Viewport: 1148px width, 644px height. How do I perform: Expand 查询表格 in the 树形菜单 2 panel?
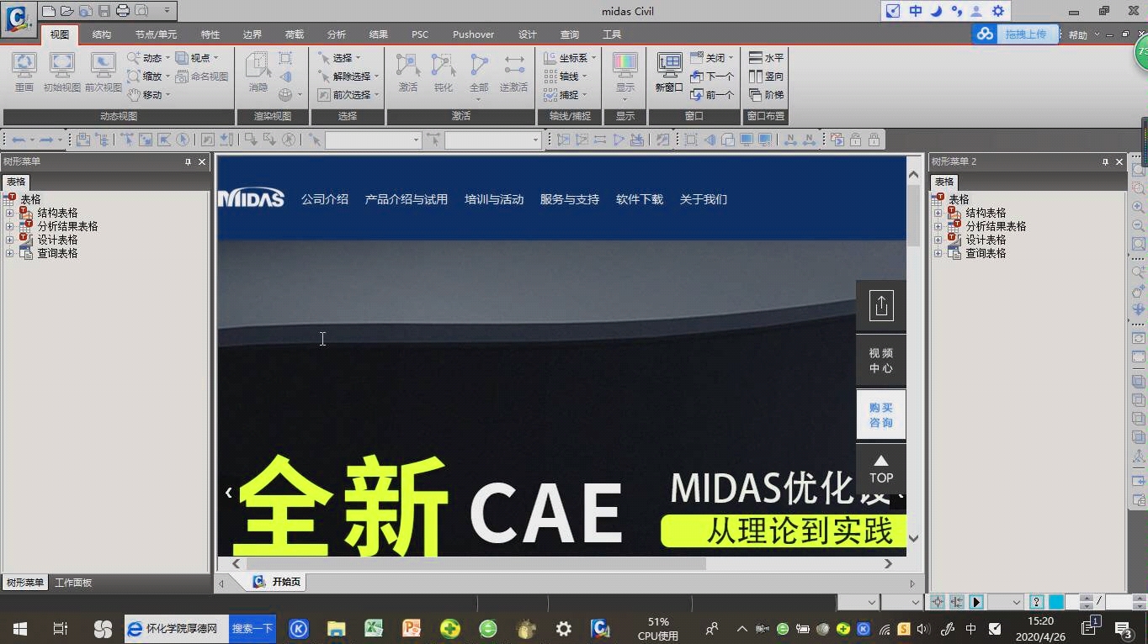click(938, 253)
